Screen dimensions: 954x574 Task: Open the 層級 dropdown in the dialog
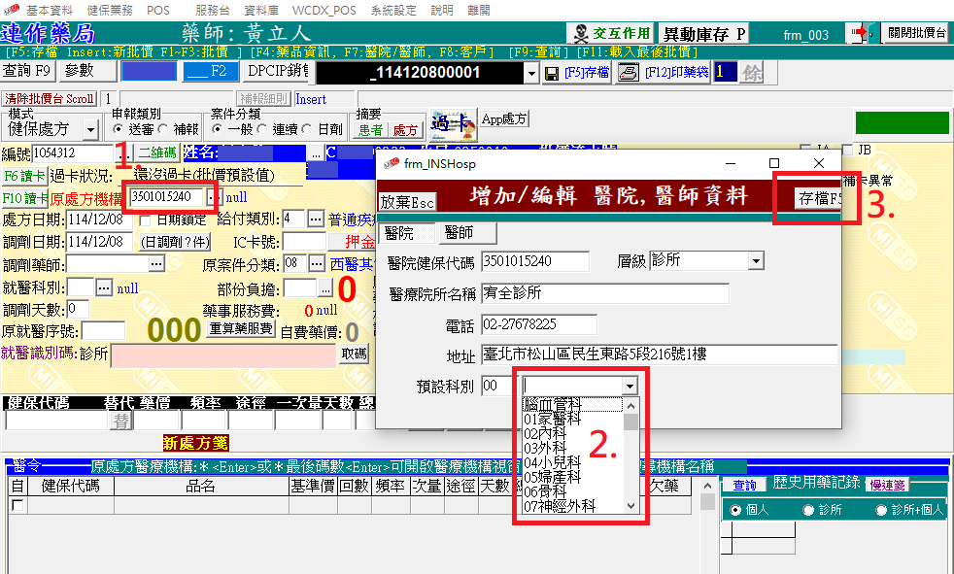click(x=756, y=261)
